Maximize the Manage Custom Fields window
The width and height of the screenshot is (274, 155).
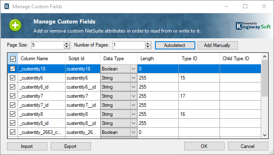[245, 6]
